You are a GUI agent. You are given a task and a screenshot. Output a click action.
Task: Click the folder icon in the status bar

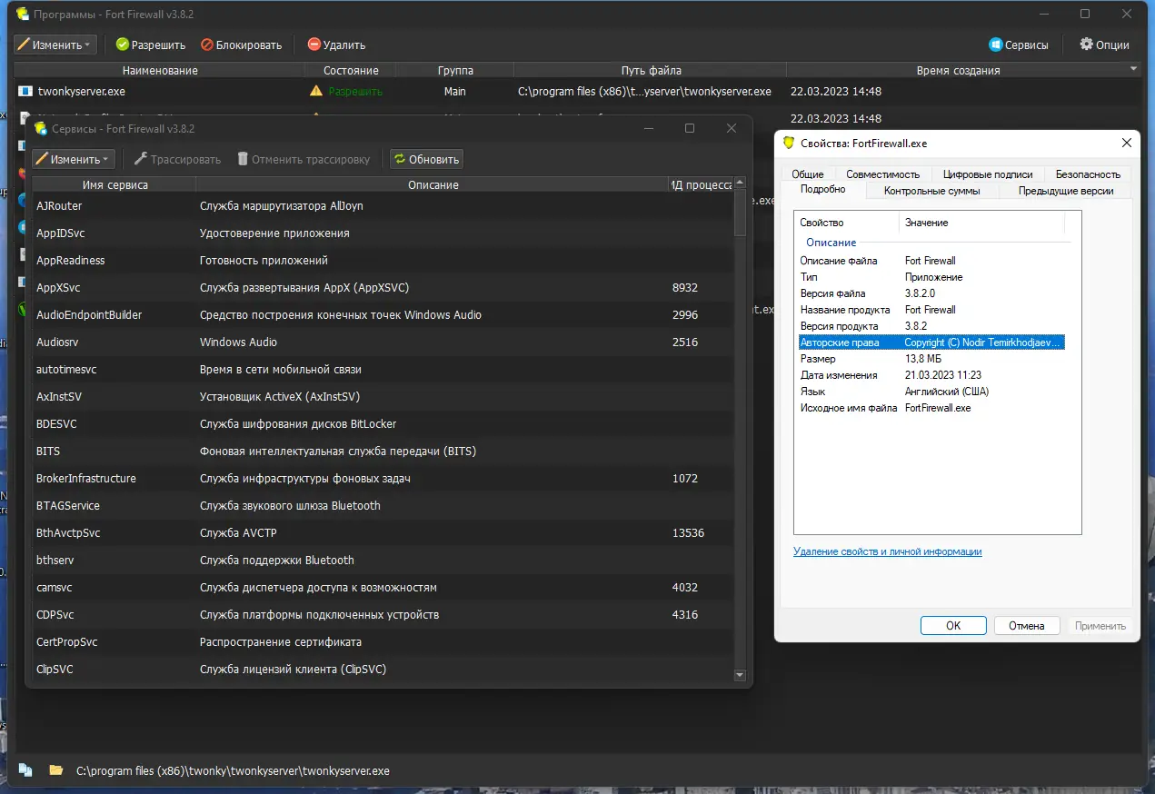[56, 770]
